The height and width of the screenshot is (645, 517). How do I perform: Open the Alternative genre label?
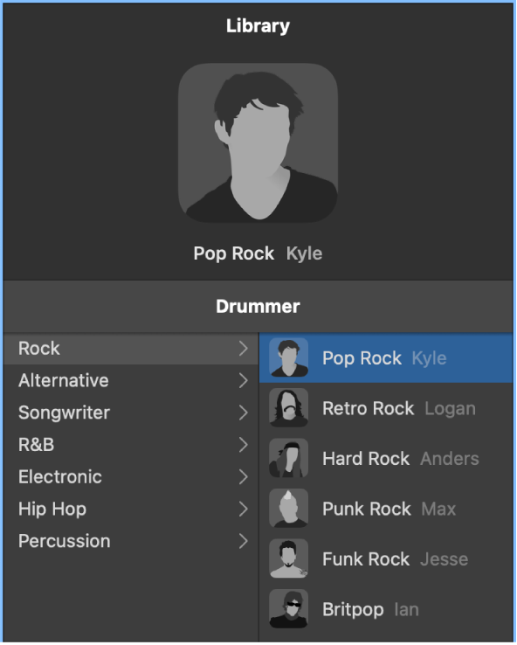click(63, 380)
